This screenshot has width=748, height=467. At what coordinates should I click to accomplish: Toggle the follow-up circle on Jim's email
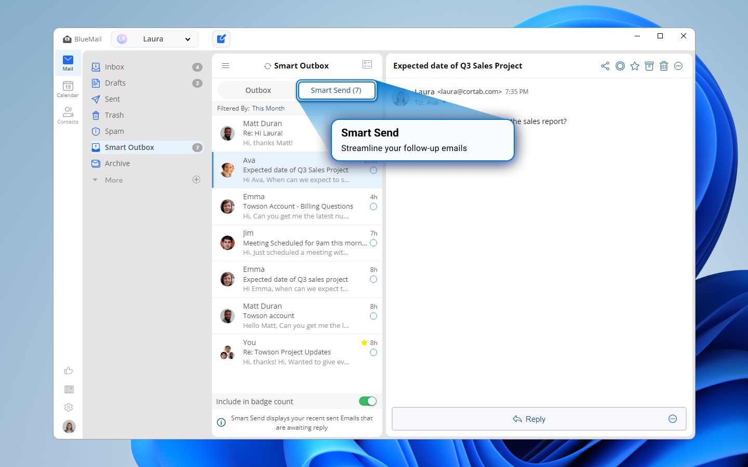point(373,243)
